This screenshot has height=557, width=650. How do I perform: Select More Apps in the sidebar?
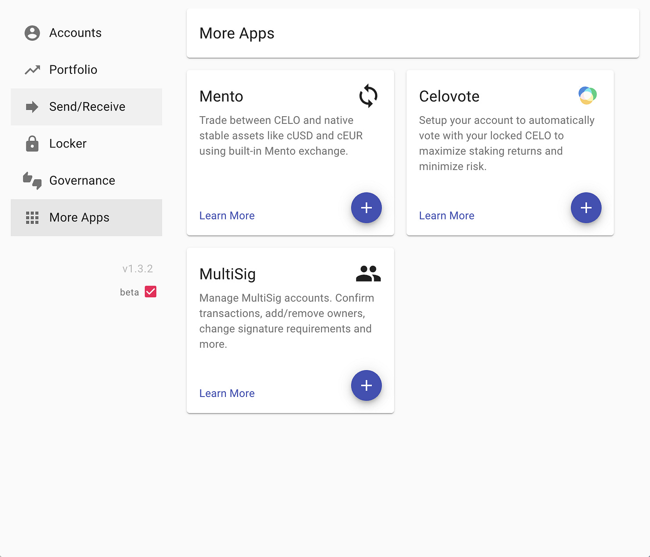coord(87,218)
